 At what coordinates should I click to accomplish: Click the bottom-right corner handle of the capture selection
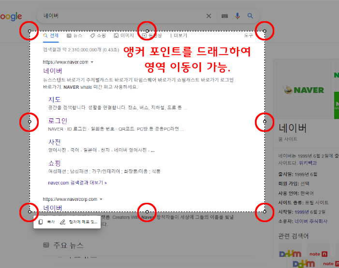click(x=265, y=212)
